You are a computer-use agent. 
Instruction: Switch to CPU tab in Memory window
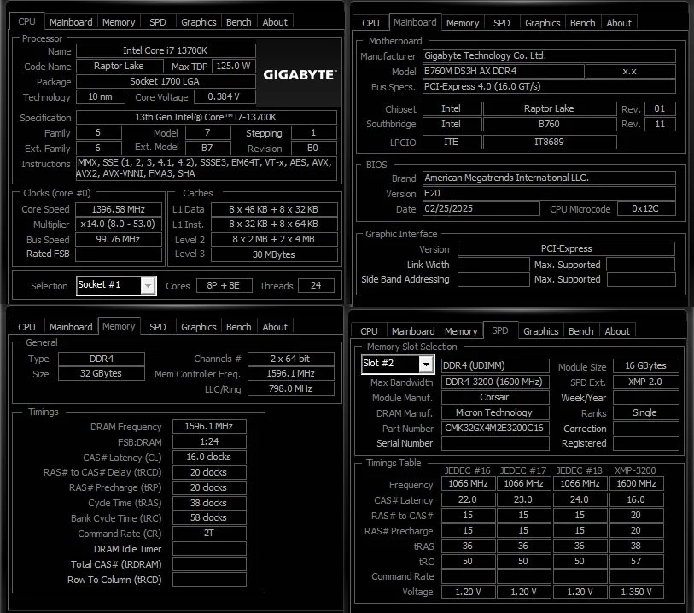[26, 327]
